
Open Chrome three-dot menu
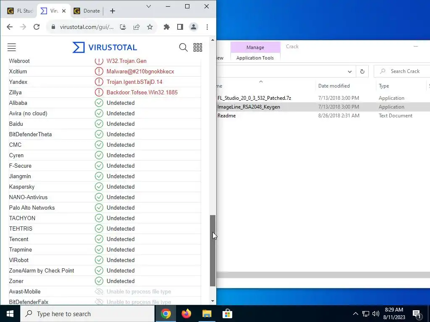coord(207,27)
